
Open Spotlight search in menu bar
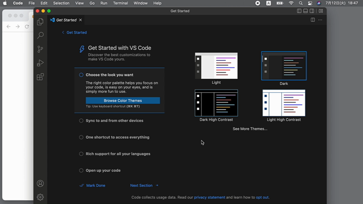tap(301, 3)
